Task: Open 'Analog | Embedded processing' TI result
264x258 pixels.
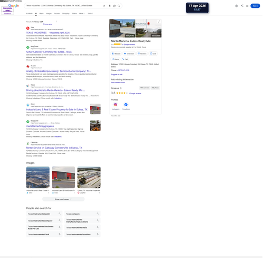Action: (59, 71)
